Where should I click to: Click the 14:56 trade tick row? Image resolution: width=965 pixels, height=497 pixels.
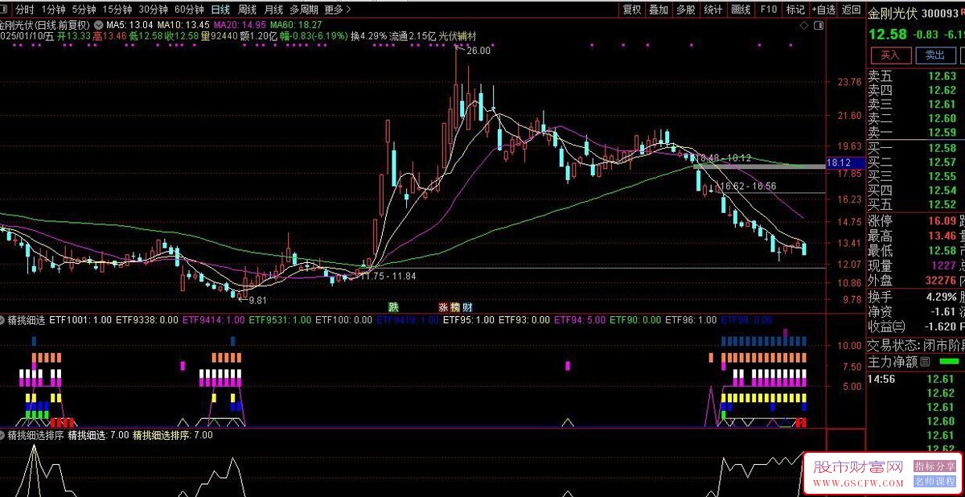pyautogui.click(x=915, y=379)
